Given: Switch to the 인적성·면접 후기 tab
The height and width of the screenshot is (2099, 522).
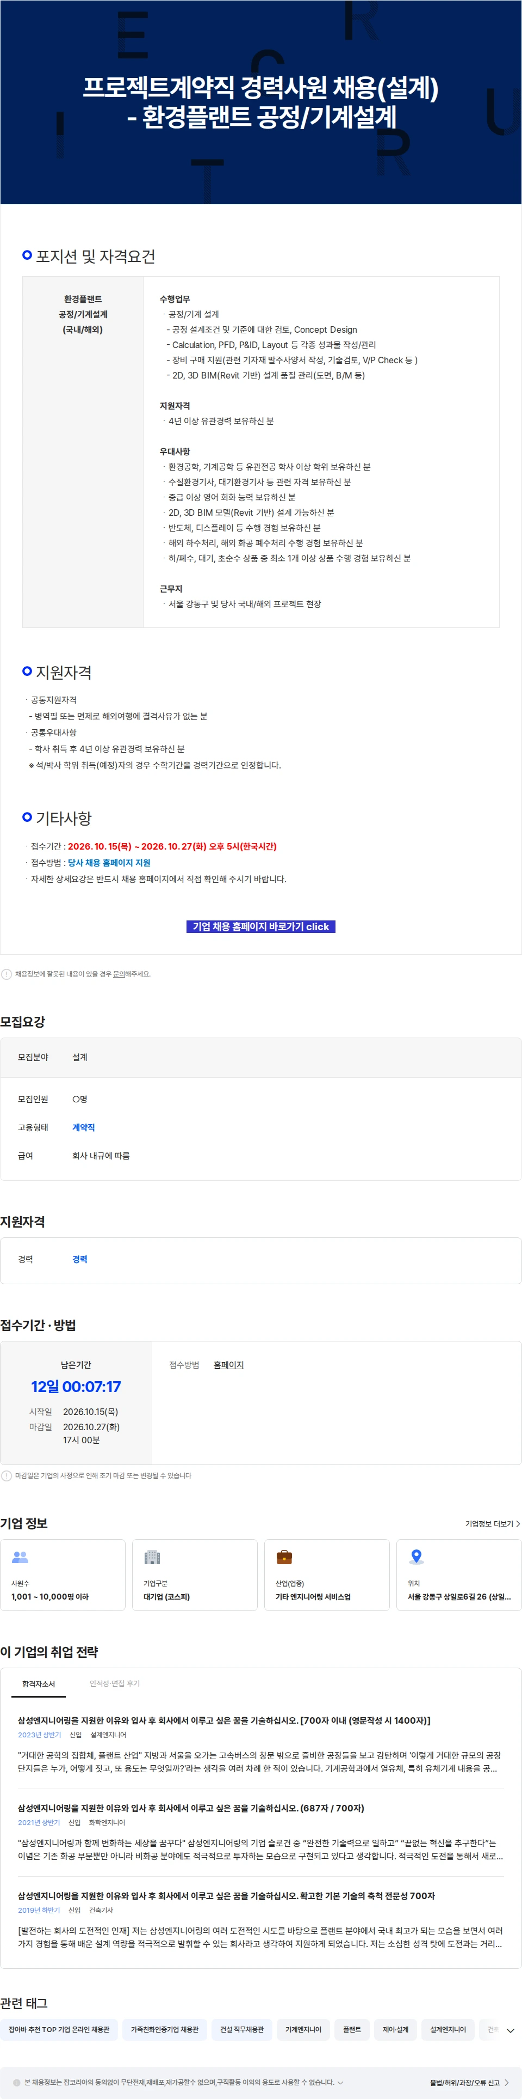Looking at the screenshot, I should [115, 1683].
